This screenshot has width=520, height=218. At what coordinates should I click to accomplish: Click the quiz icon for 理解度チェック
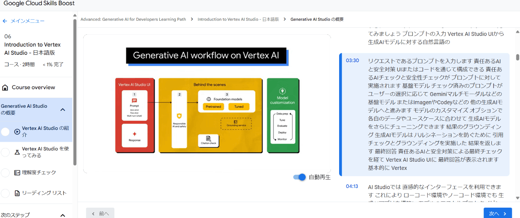tap(17, 172)
